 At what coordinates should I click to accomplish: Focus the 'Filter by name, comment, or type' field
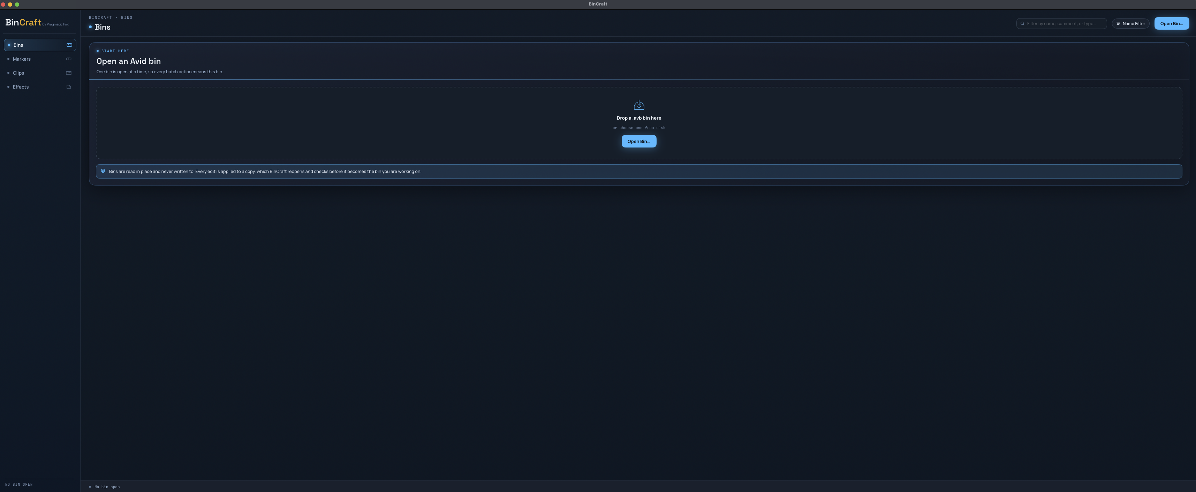(1061, 24)
